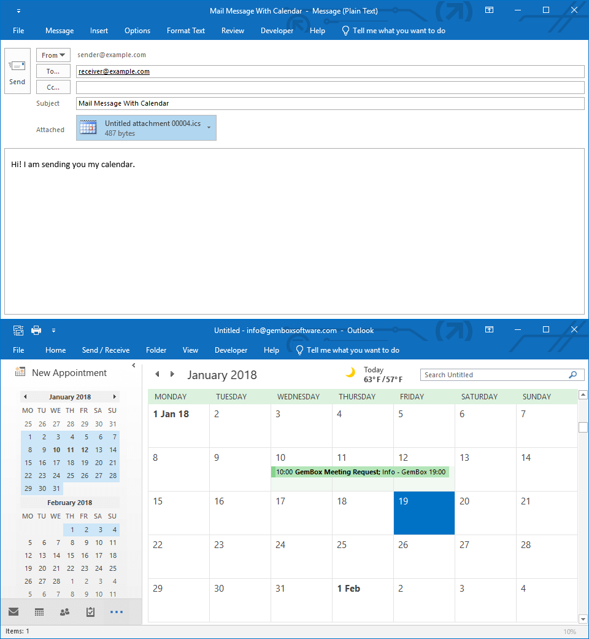Open Calendar view in navigation bar
589x639 pixels.
pos(39,612)
